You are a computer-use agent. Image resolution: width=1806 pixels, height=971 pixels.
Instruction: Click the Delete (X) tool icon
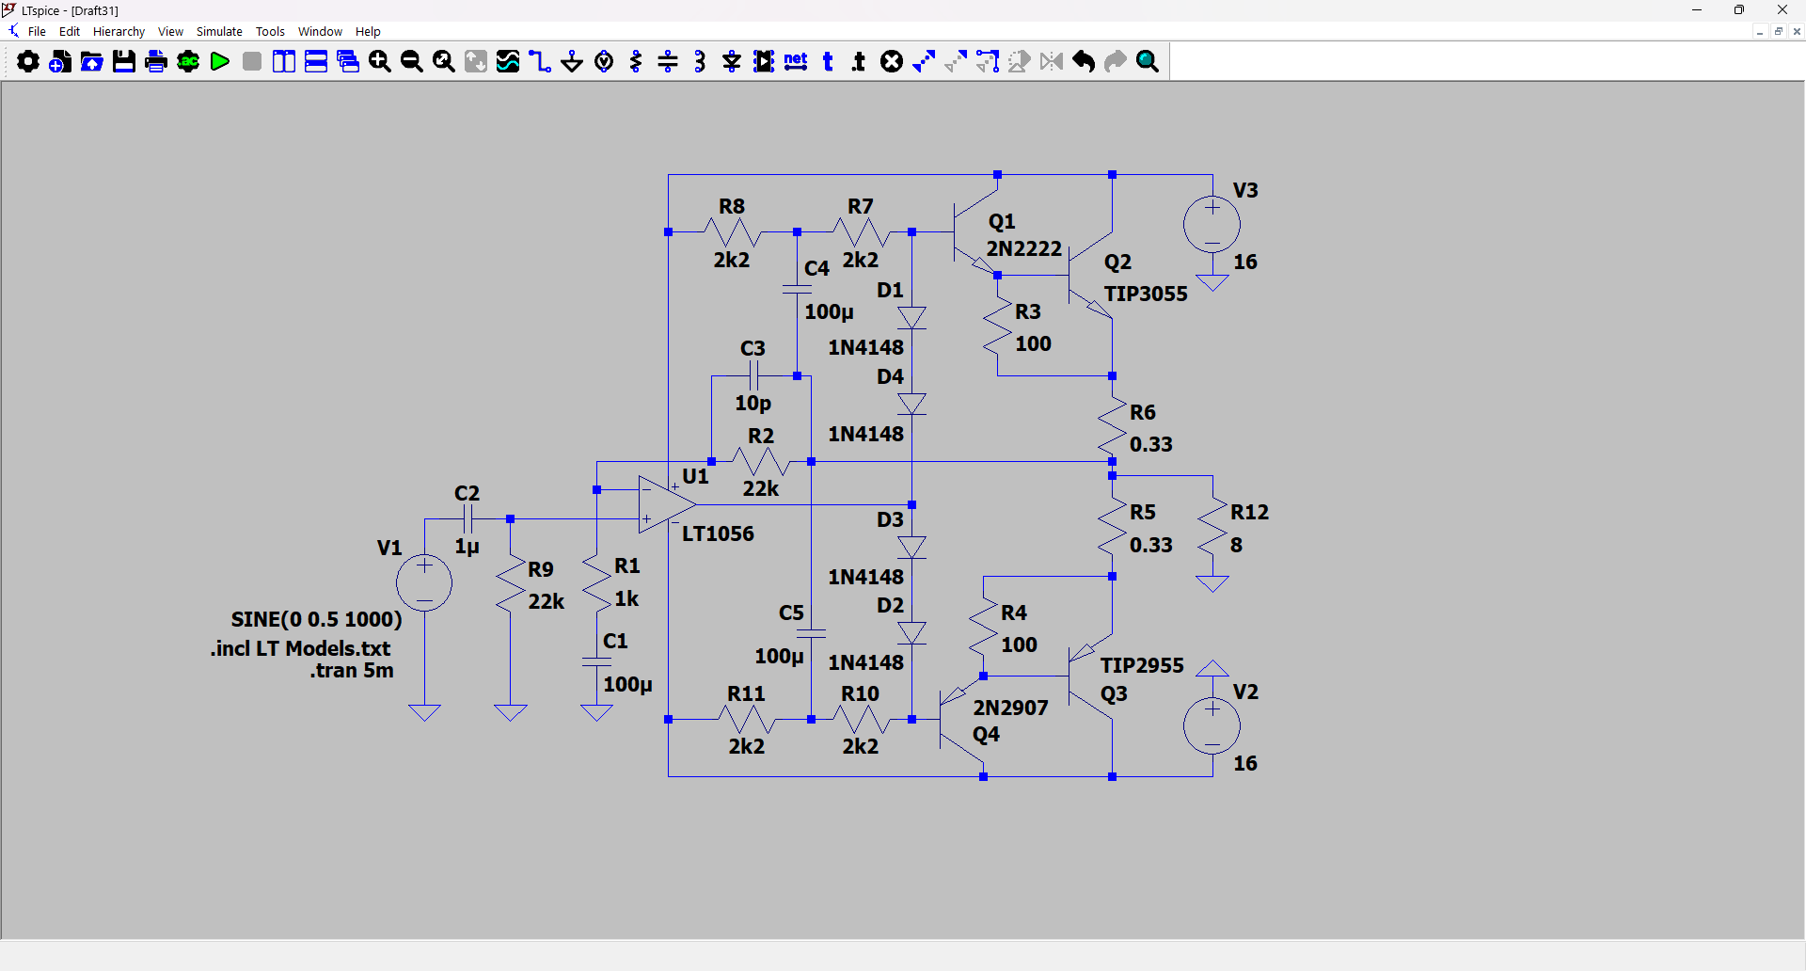892,62
